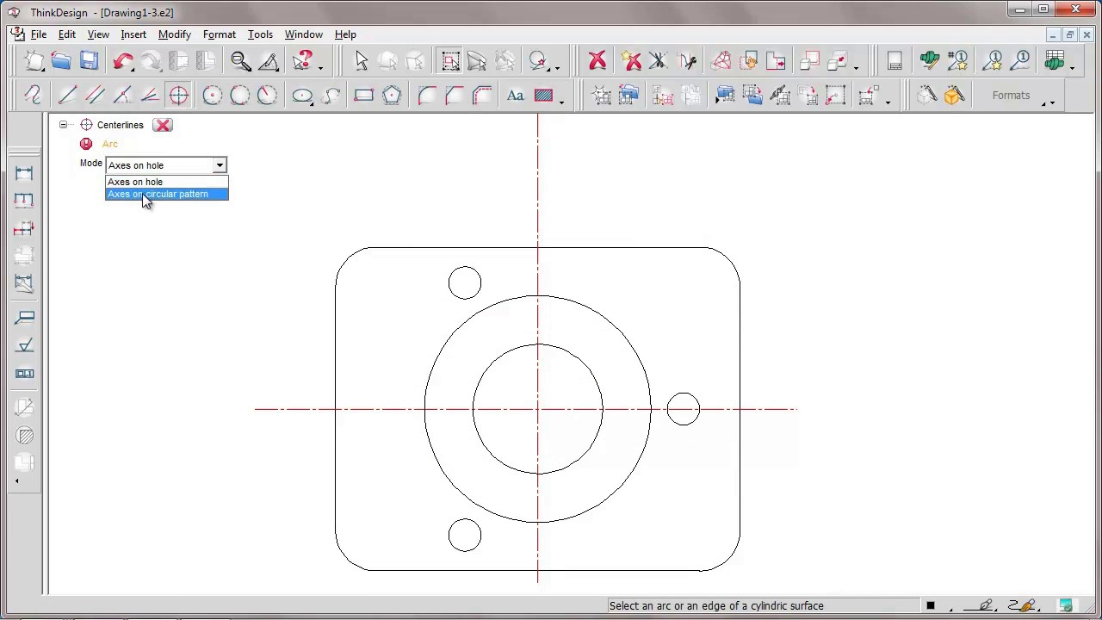The width and height of the screenshot is (1102, 620).
Task: Click the green spreadsheet table icon
Action: (x=1055, y=60)
